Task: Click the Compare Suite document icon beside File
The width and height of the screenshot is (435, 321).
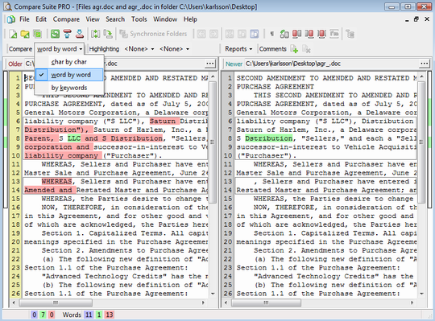Action: coord(11,19)
